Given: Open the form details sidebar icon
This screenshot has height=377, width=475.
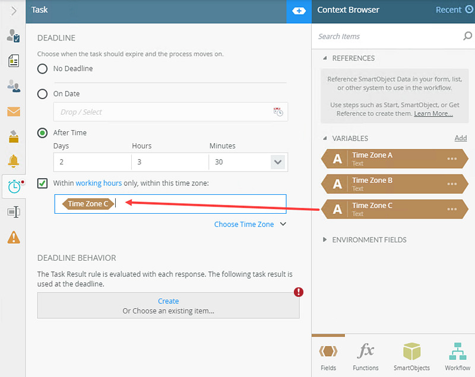Looking at the screenshot, I should coord(14,61).
